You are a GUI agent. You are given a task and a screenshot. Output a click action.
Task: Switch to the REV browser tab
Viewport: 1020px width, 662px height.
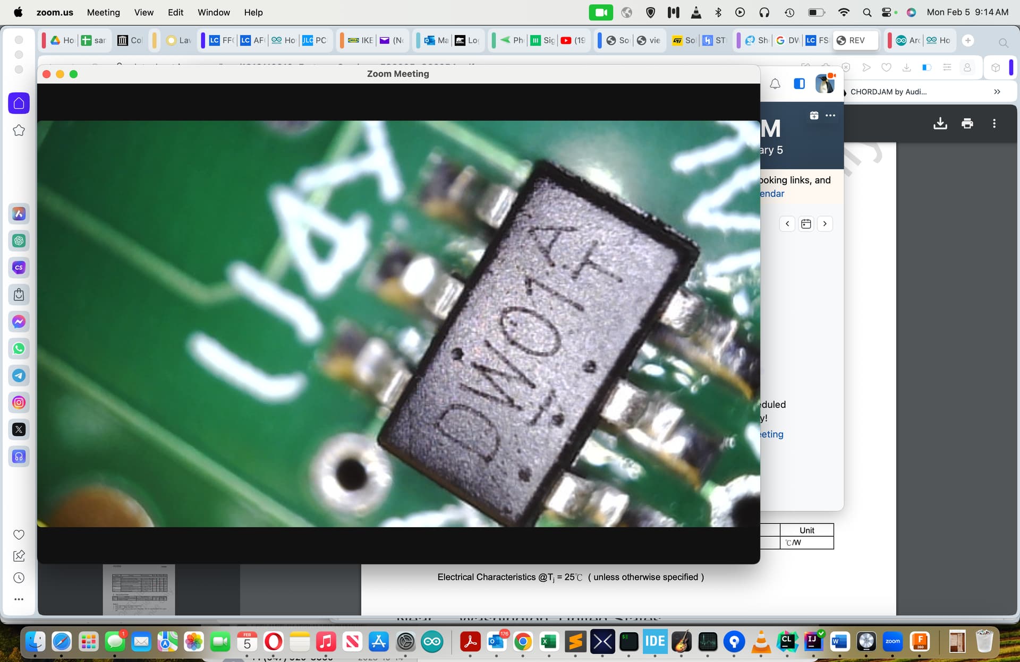[x=855, y=40]
